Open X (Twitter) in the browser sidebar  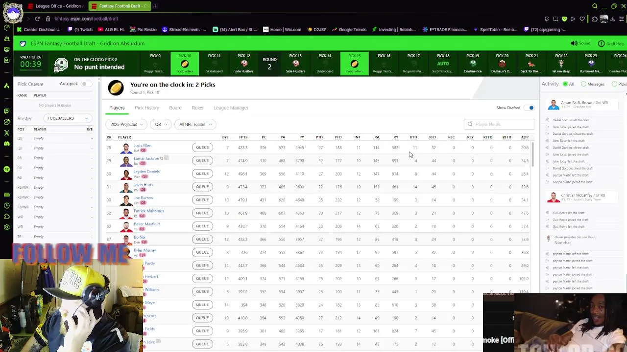(6, 132)
